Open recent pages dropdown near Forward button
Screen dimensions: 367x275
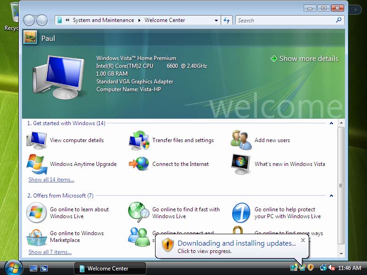51,20
